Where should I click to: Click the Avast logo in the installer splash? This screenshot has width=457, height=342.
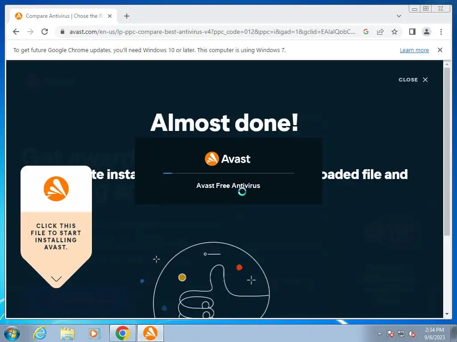tap(228, 159)
